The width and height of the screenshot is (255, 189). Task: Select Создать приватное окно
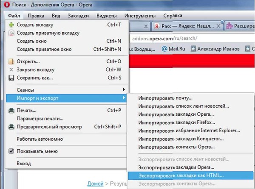[x=67, y=49]
